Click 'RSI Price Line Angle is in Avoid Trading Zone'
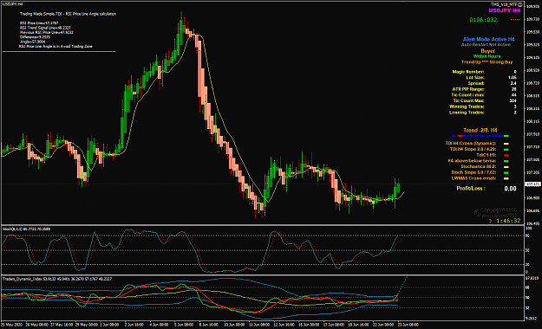This screenshot has width=542, height=329. point(56,46)
